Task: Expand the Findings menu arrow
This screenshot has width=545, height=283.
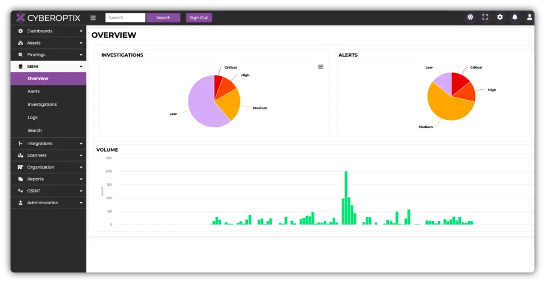Action: click(x=81, y=55)
